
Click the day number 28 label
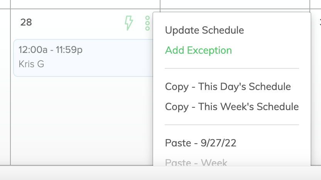click(x=26, y=22)
